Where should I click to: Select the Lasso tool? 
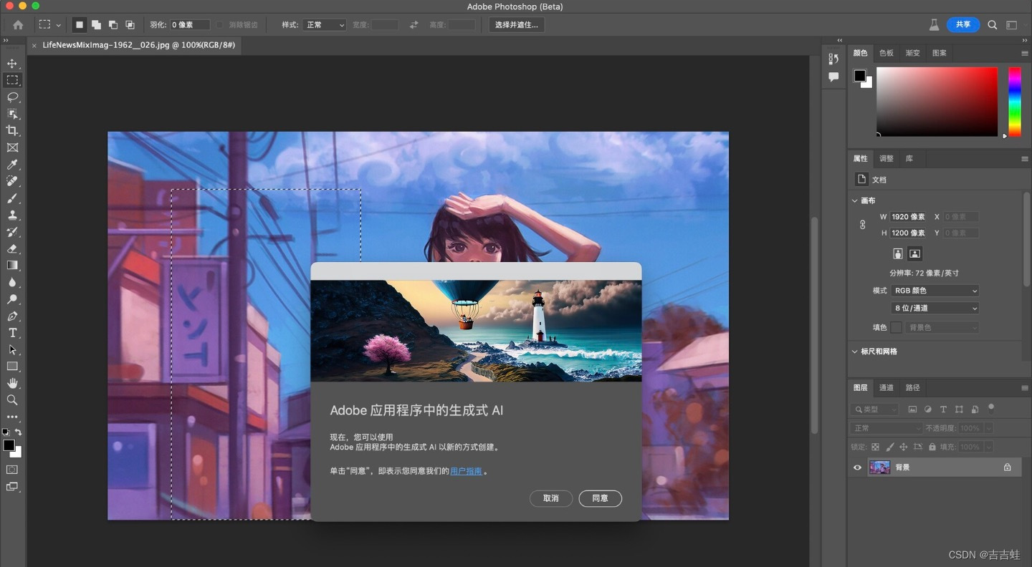[12, 97]
